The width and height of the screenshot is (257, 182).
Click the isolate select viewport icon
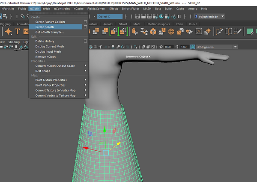click(x=135, y=47)
